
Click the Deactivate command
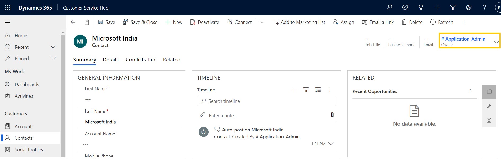205,22
